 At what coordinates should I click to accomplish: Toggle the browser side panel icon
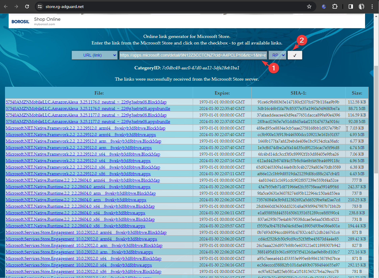(x=350, y=7)
